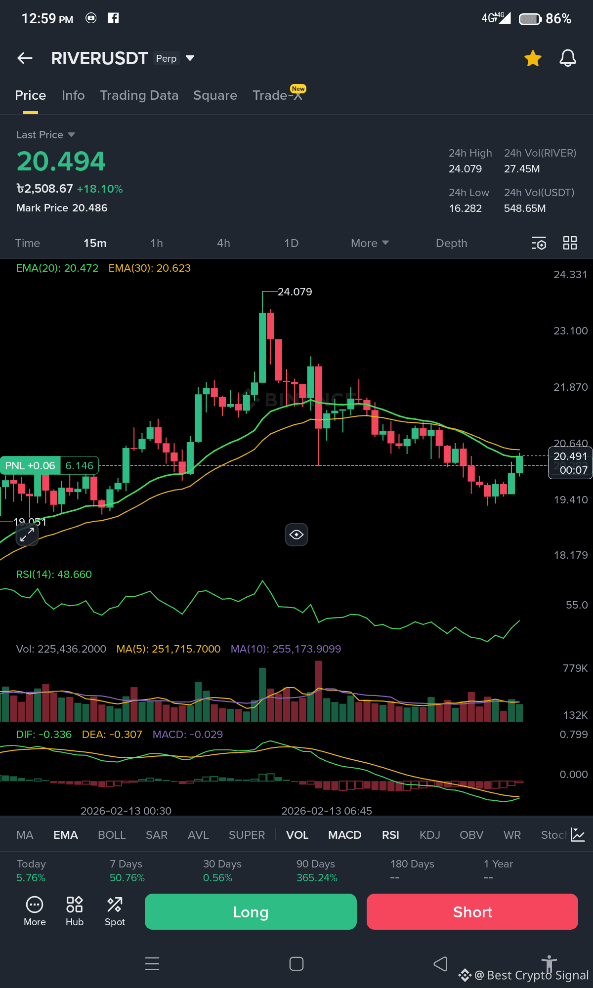This screenshot has height=988, width=593.
Task: Tap the 30 Days 0.56% performance
Action: pos(222,871)
